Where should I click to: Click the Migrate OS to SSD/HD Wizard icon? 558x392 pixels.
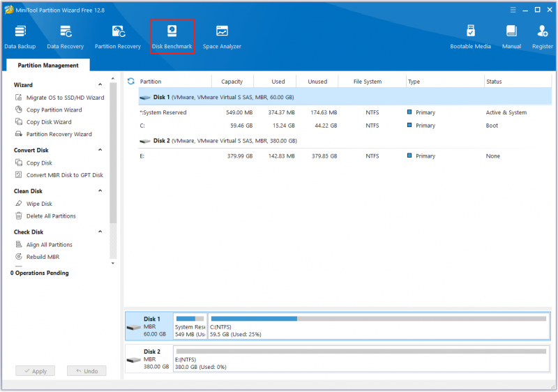click(x=19, y=97)
